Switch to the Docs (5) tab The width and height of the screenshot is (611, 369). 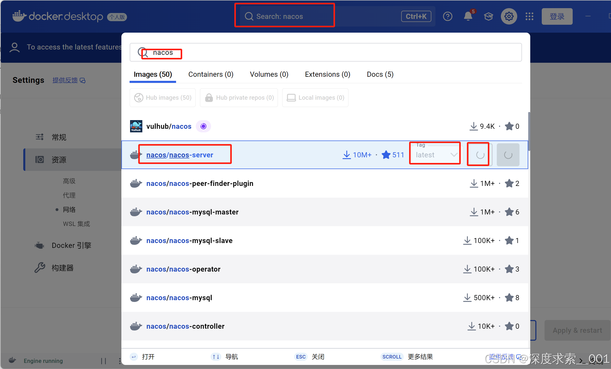coord(380,74)
